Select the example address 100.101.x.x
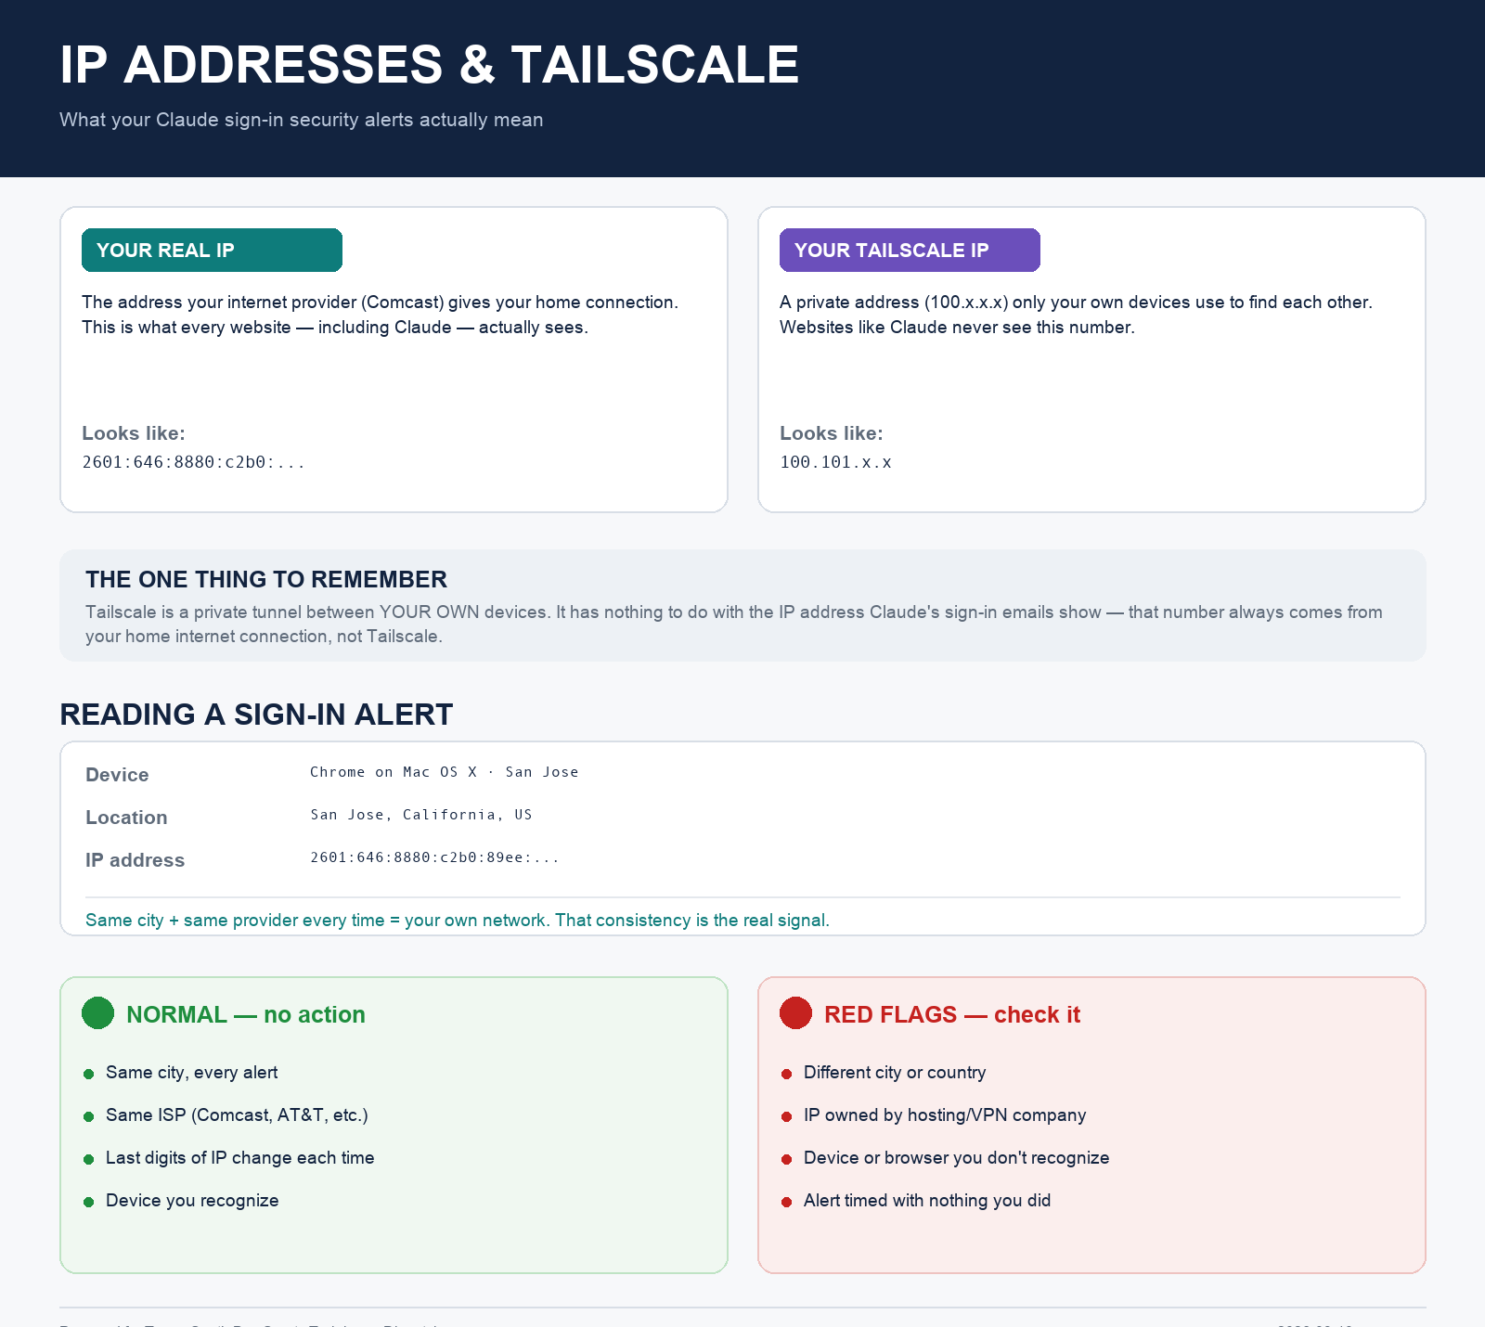Viewport: 1485px width, 1327px height. pyautogui.click(x=835, y=462)
